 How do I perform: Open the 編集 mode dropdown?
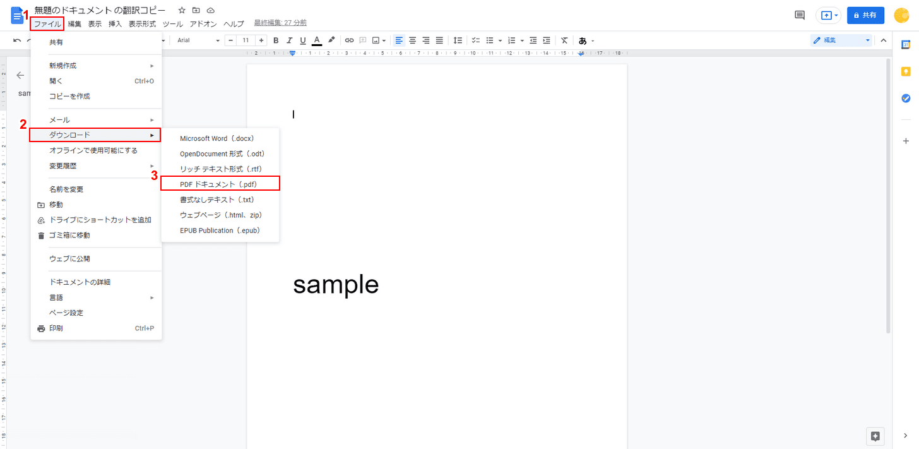pos(841,40)
